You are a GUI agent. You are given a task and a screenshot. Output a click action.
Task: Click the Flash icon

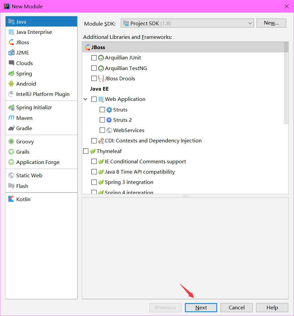coord(11,186)
